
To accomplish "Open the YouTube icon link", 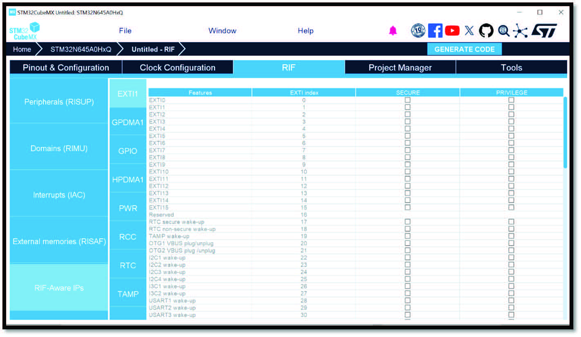I will tap(452, 31).
